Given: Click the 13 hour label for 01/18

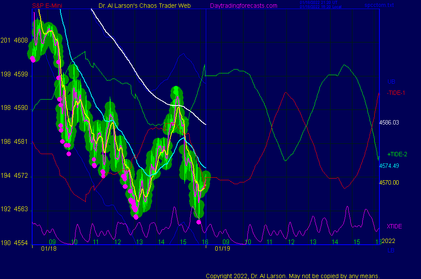Looking at the screenshot, I should point(139,242).
